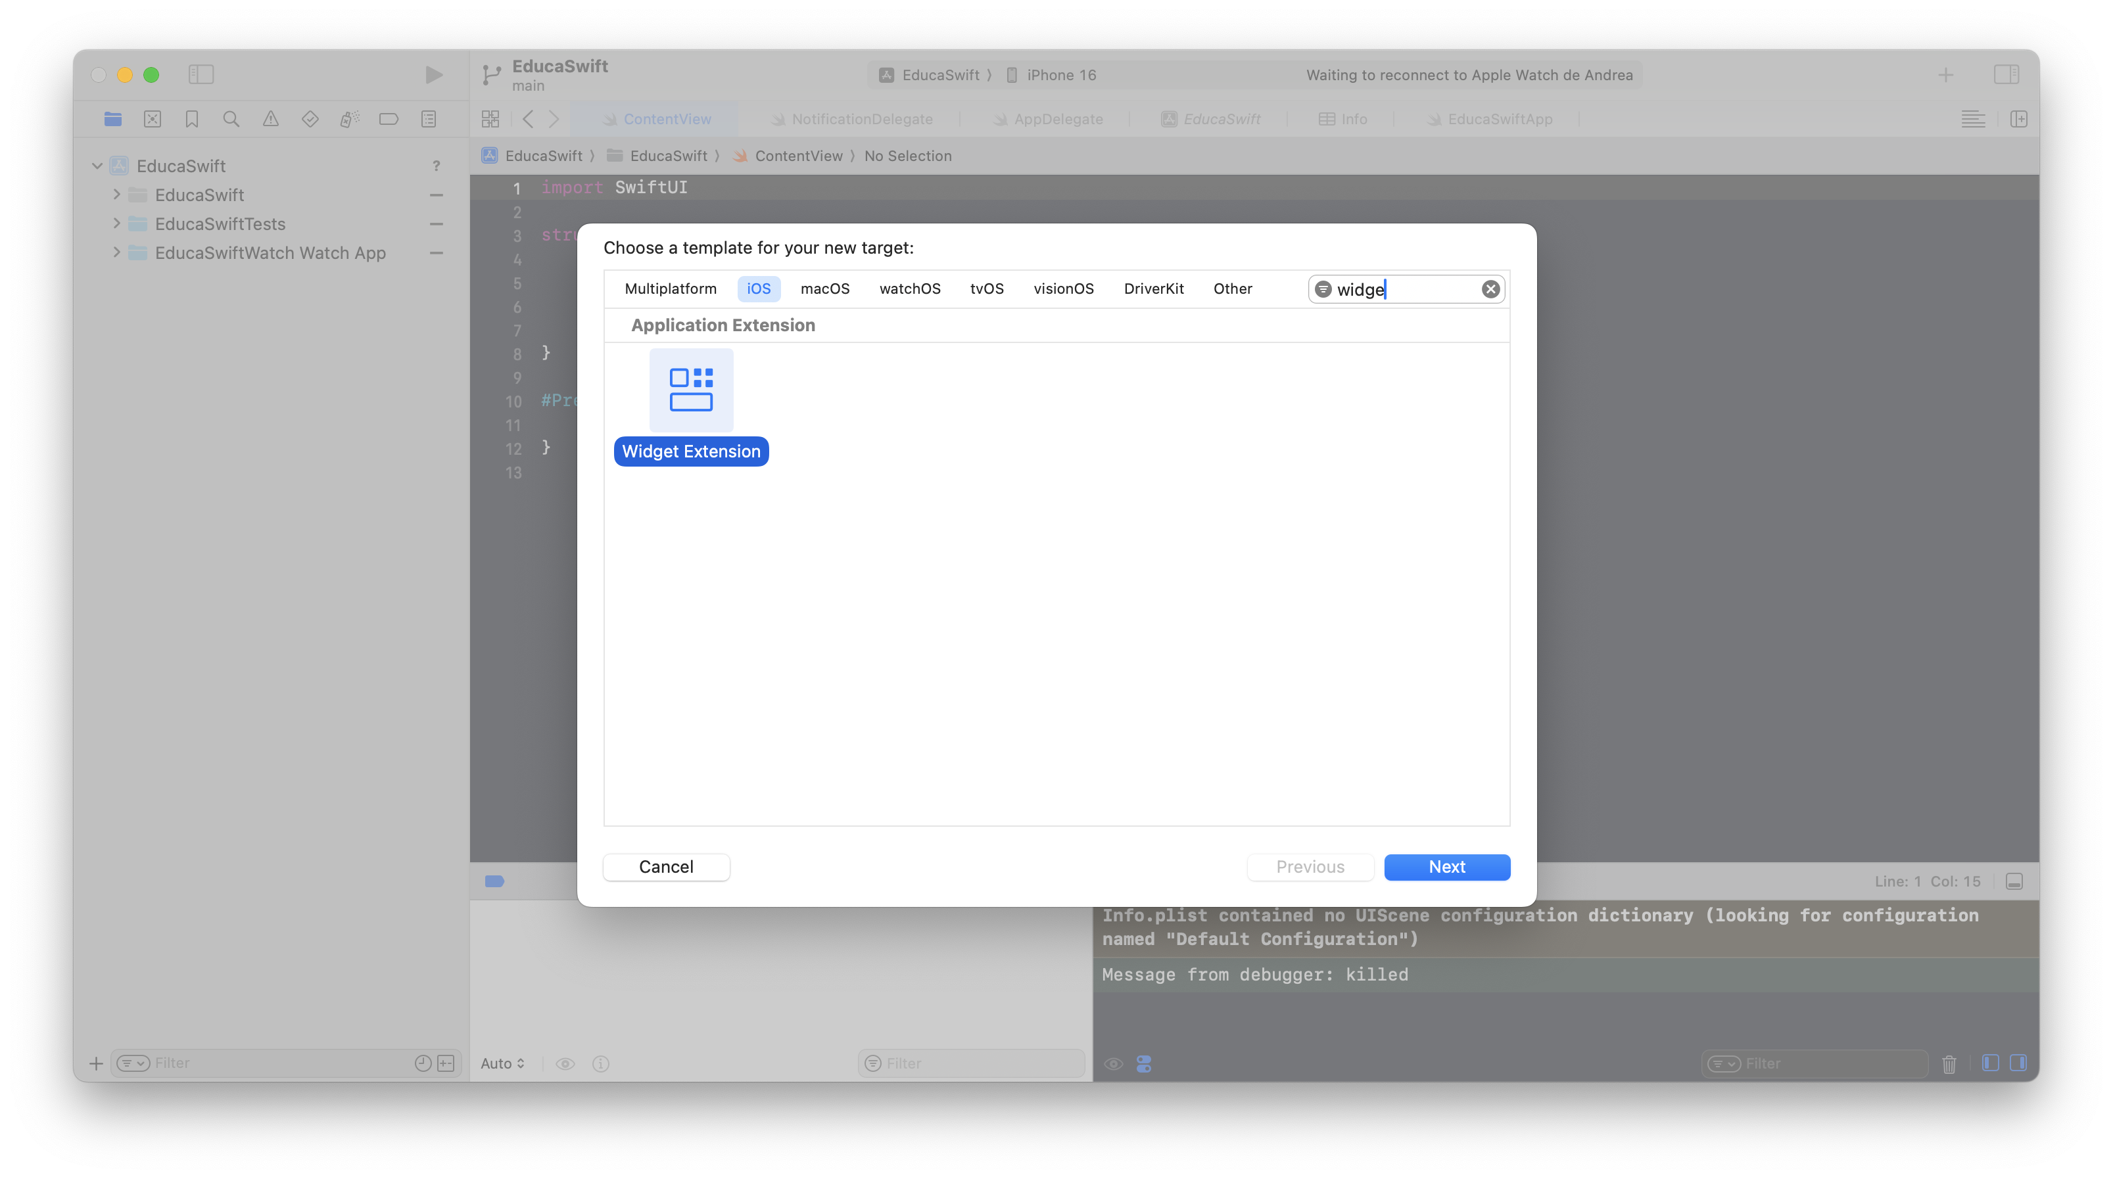Open the Test navigator
The image size is (2113, 1179).
coord(310,120)
